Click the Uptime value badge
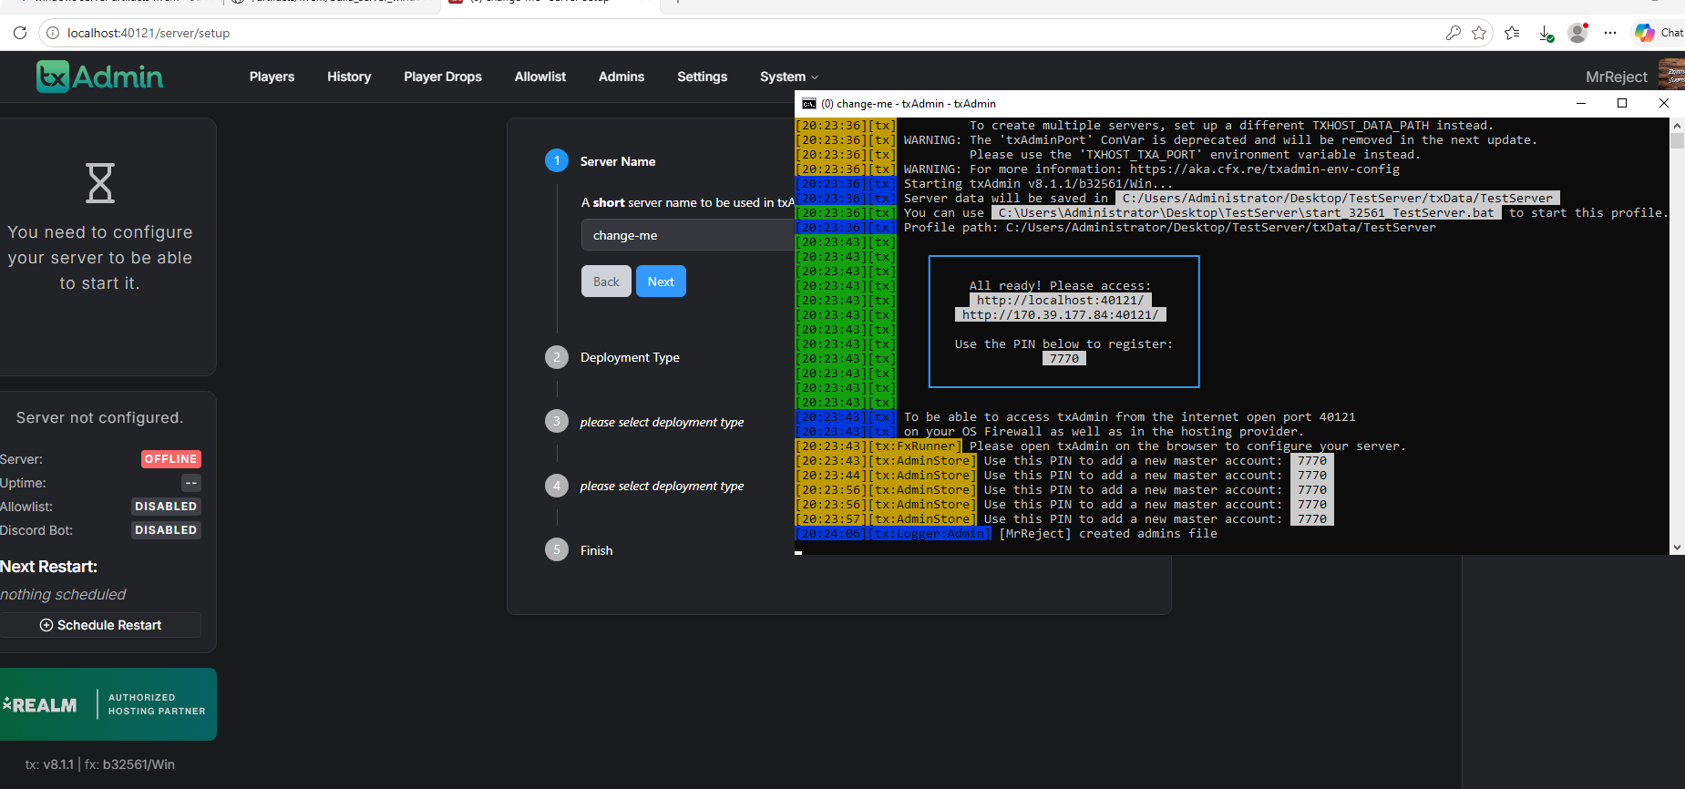The height and width of the screenshot is (789, 1685). point(191,483)
